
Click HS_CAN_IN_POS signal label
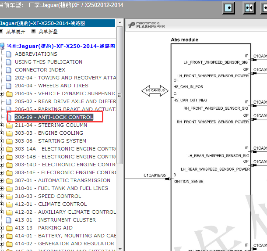click(188, 87)
